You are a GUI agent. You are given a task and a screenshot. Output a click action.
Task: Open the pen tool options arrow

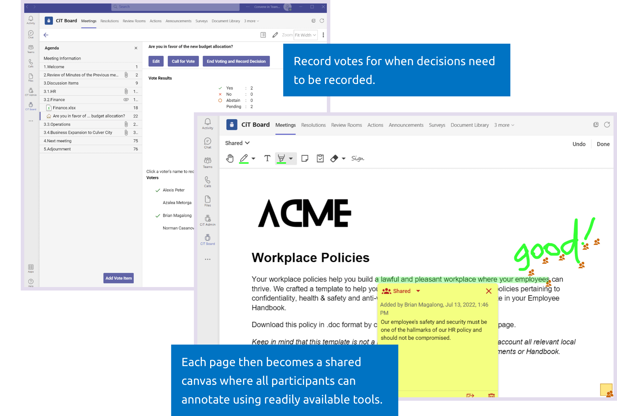click(x=253, y=158)
